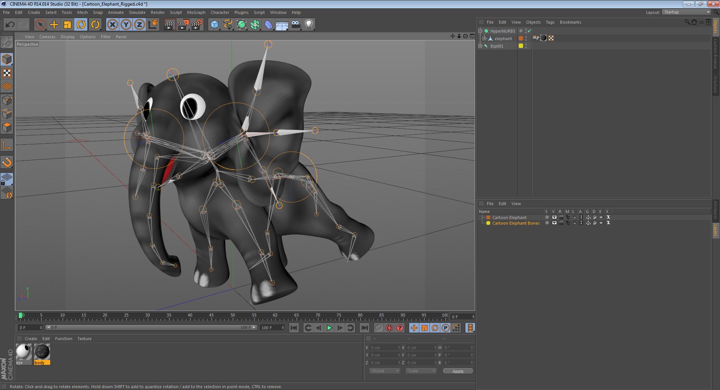
Task: Click the red question-mark keyframe selection button
Action: click(400, 328)
